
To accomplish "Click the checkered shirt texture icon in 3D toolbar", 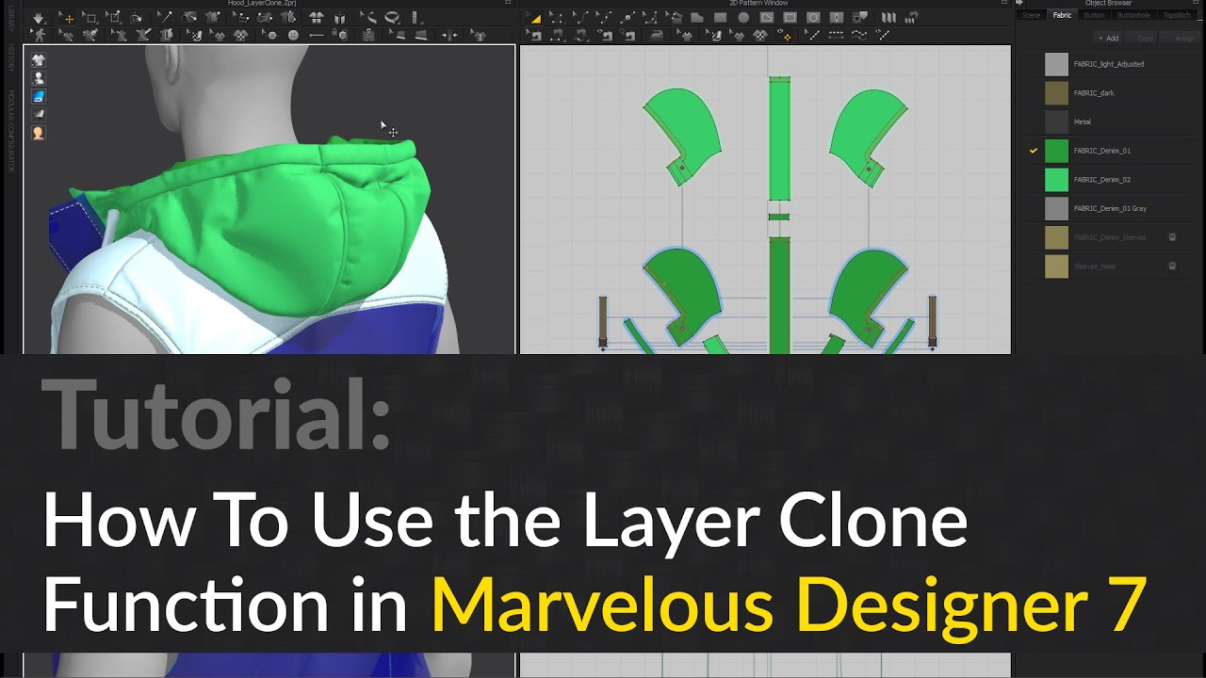I will tap(241, 35).
